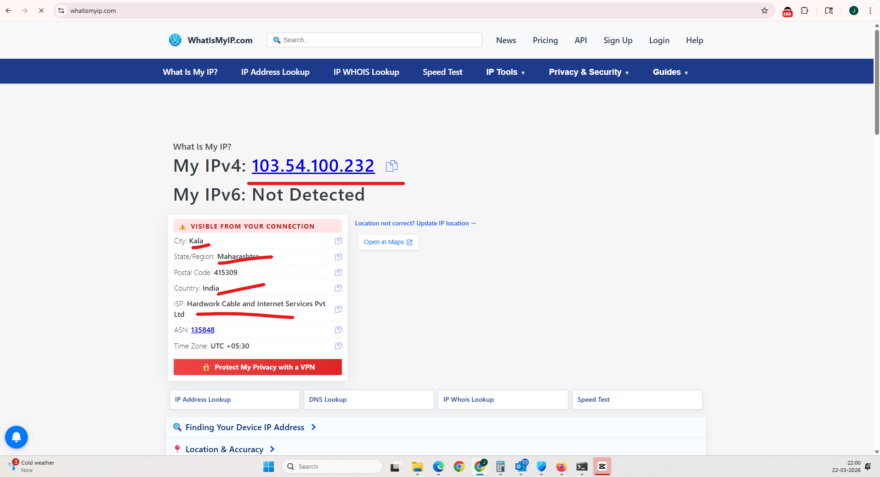Click the blue notification bell icon

17,437
